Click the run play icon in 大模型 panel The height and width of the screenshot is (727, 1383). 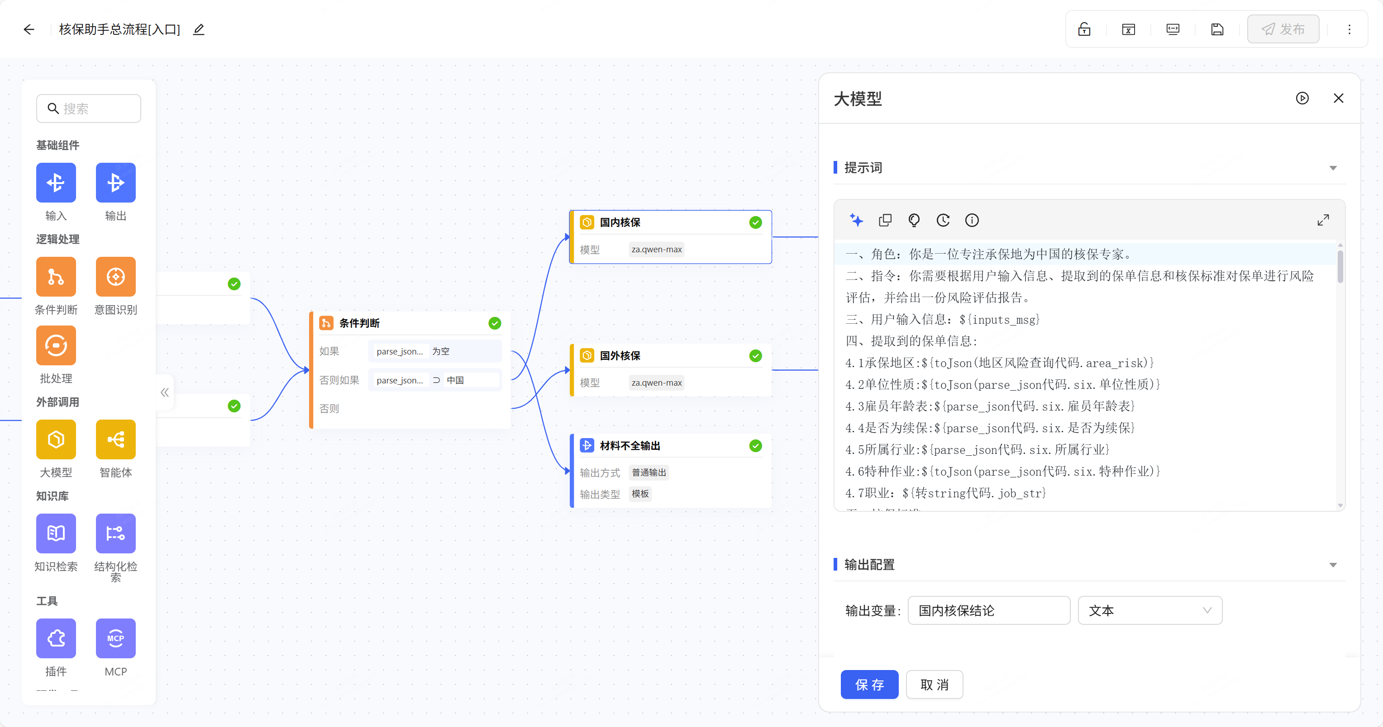[1302, 98]
